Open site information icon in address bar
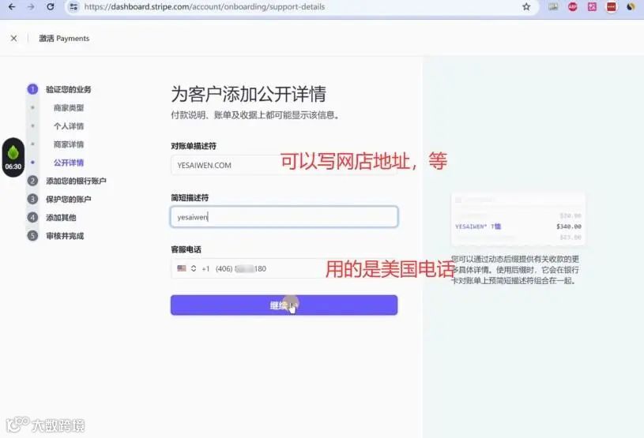Screen dimensions: 644x438 pos(73,6)
